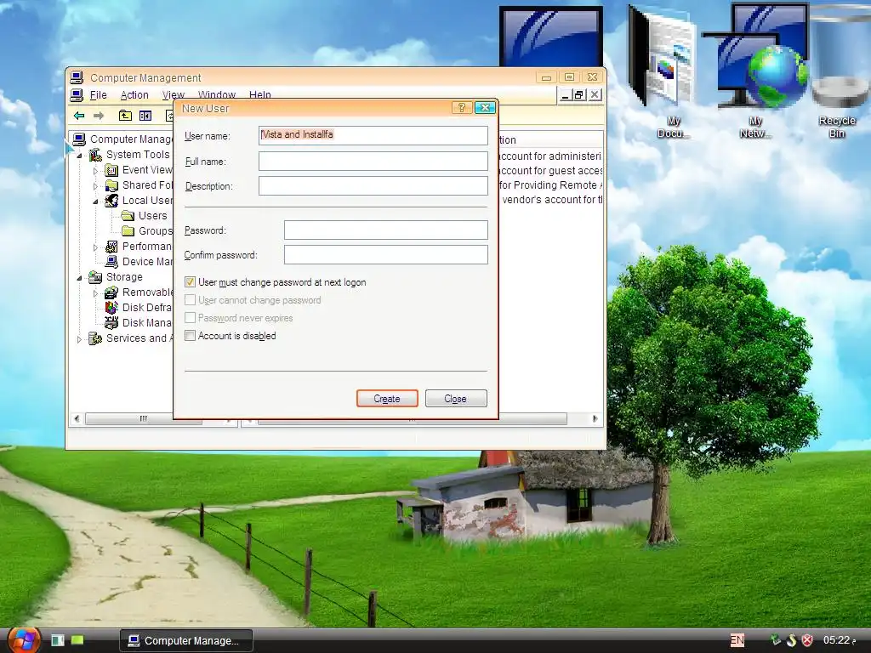The width and height of the screenshot is (871, 653).
Task: Open the Action menu
Action: click(x=134, y=95)
